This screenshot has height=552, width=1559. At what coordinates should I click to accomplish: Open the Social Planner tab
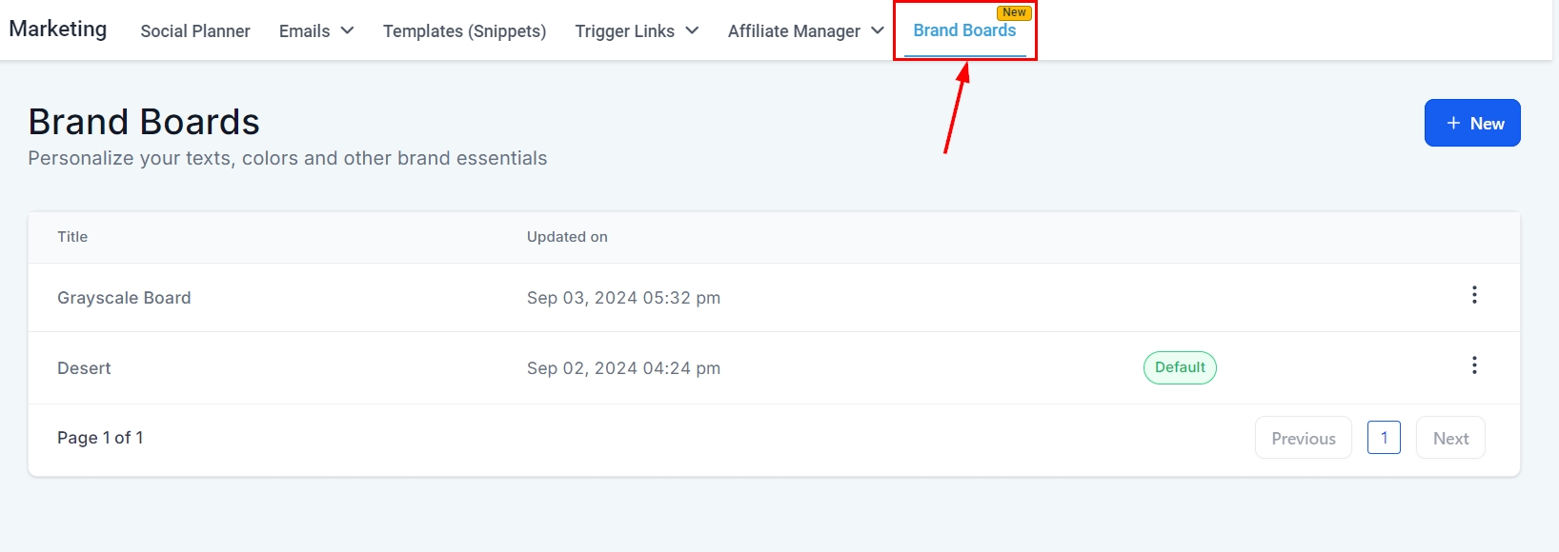pyautogui.click(x=195, y=31)
